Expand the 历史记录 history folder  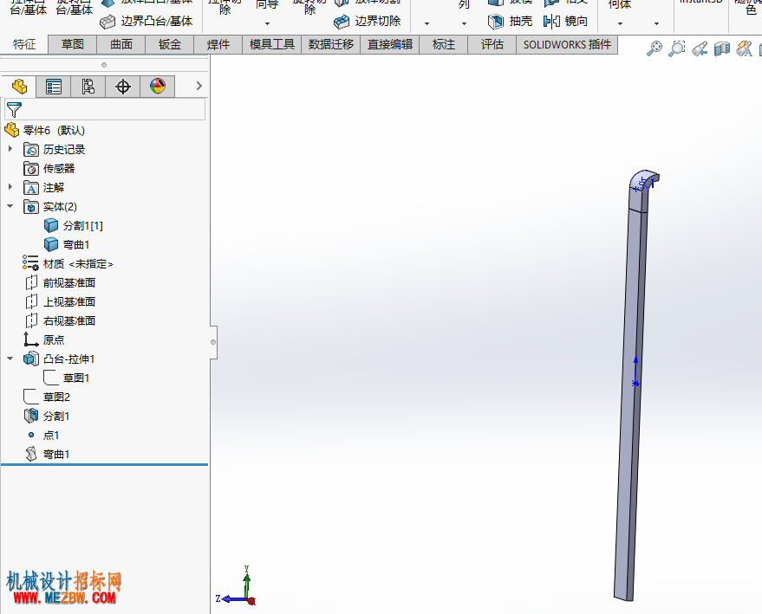tap(10, 149)
